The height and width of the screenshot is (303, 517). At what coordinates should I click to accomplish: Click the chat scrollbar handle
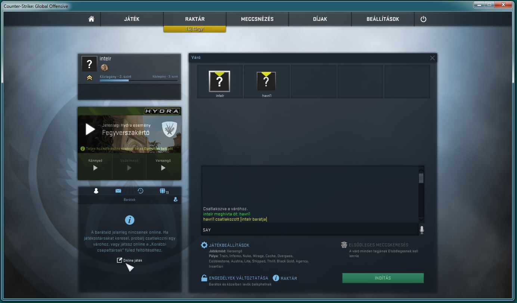pos(421,178)
